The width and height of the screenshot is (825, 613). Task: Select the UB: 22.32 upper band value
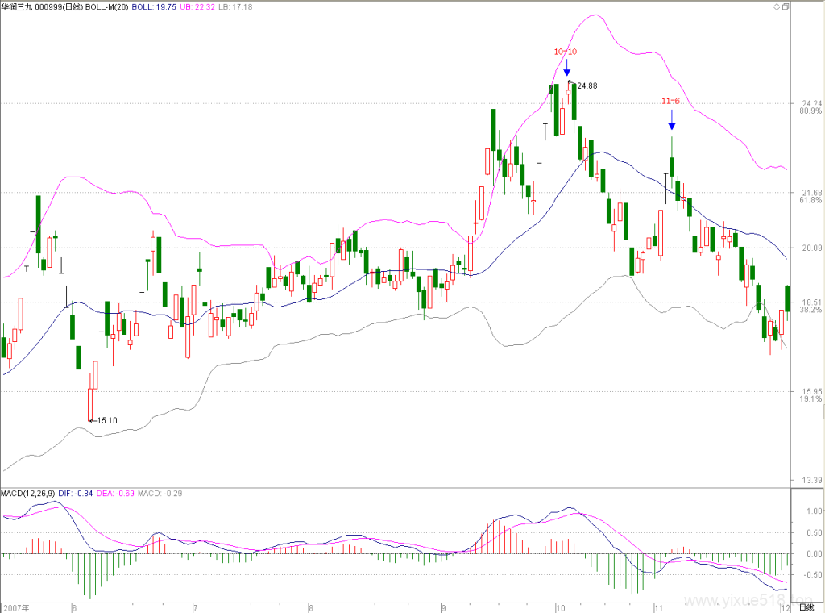(x=197, y=6)
